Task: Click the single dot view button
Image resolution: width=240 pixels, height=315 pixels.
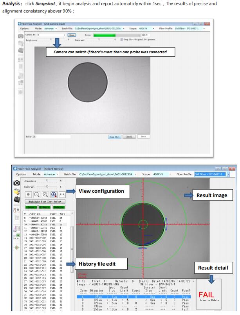Action: pyautogui.click(x=28, y=194)
